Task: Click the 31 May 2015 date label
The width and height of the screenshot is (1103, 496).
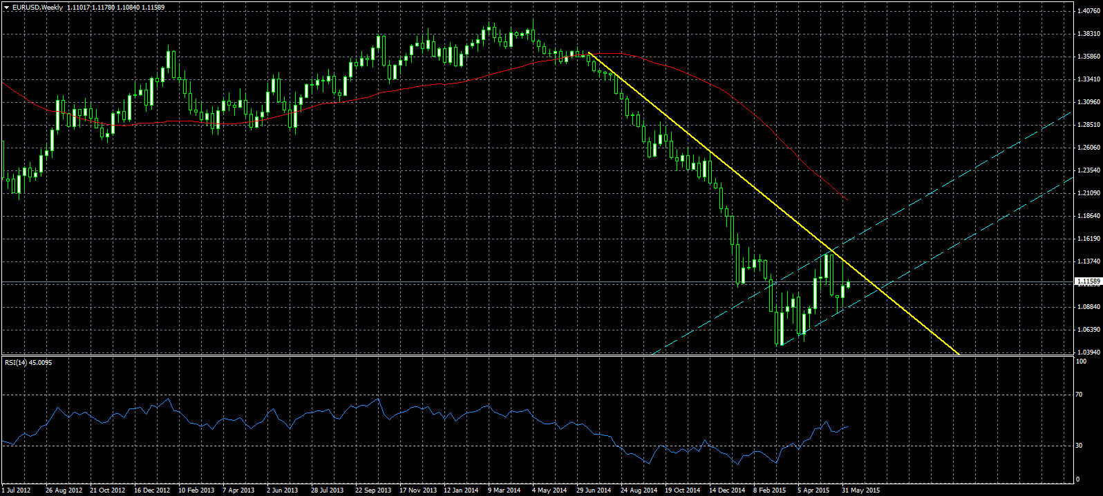Action: (860, 490)
